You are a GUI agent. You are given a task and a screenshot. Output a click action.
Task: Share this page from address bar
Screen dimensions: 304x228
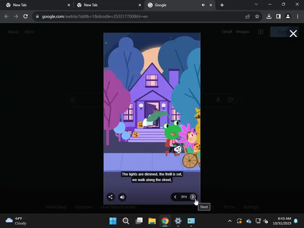click(x=248, y=17)
